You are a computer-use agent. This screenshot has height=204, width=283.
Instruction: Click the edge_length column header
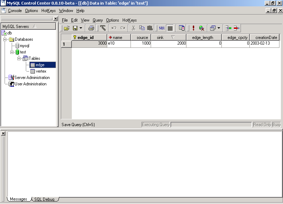[x=204, y=38]
